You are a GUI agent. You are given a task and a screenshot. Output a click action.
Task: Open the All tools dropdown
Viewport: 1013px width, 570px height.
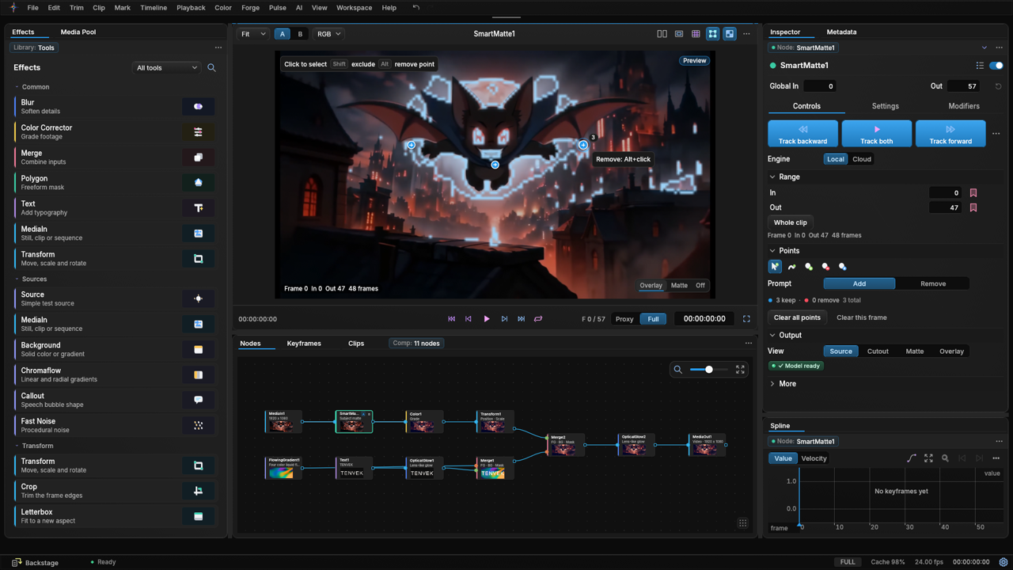[x=166, y=68]
